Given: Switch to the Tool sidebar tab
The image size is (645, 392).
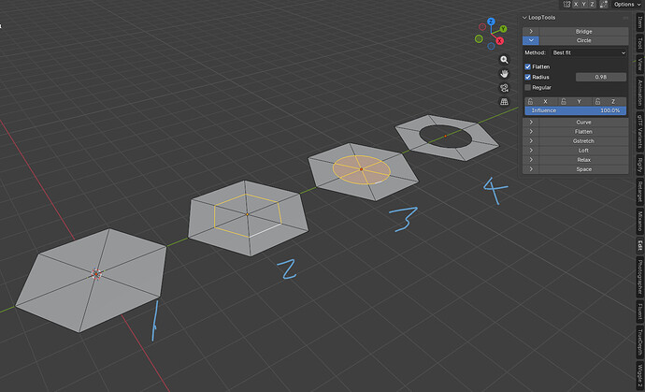Looking at the screenshot, I should [639, 42].
